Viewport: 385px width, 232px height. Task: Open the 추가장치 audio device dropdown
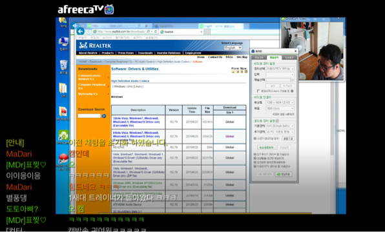click(x=280, y=132)
